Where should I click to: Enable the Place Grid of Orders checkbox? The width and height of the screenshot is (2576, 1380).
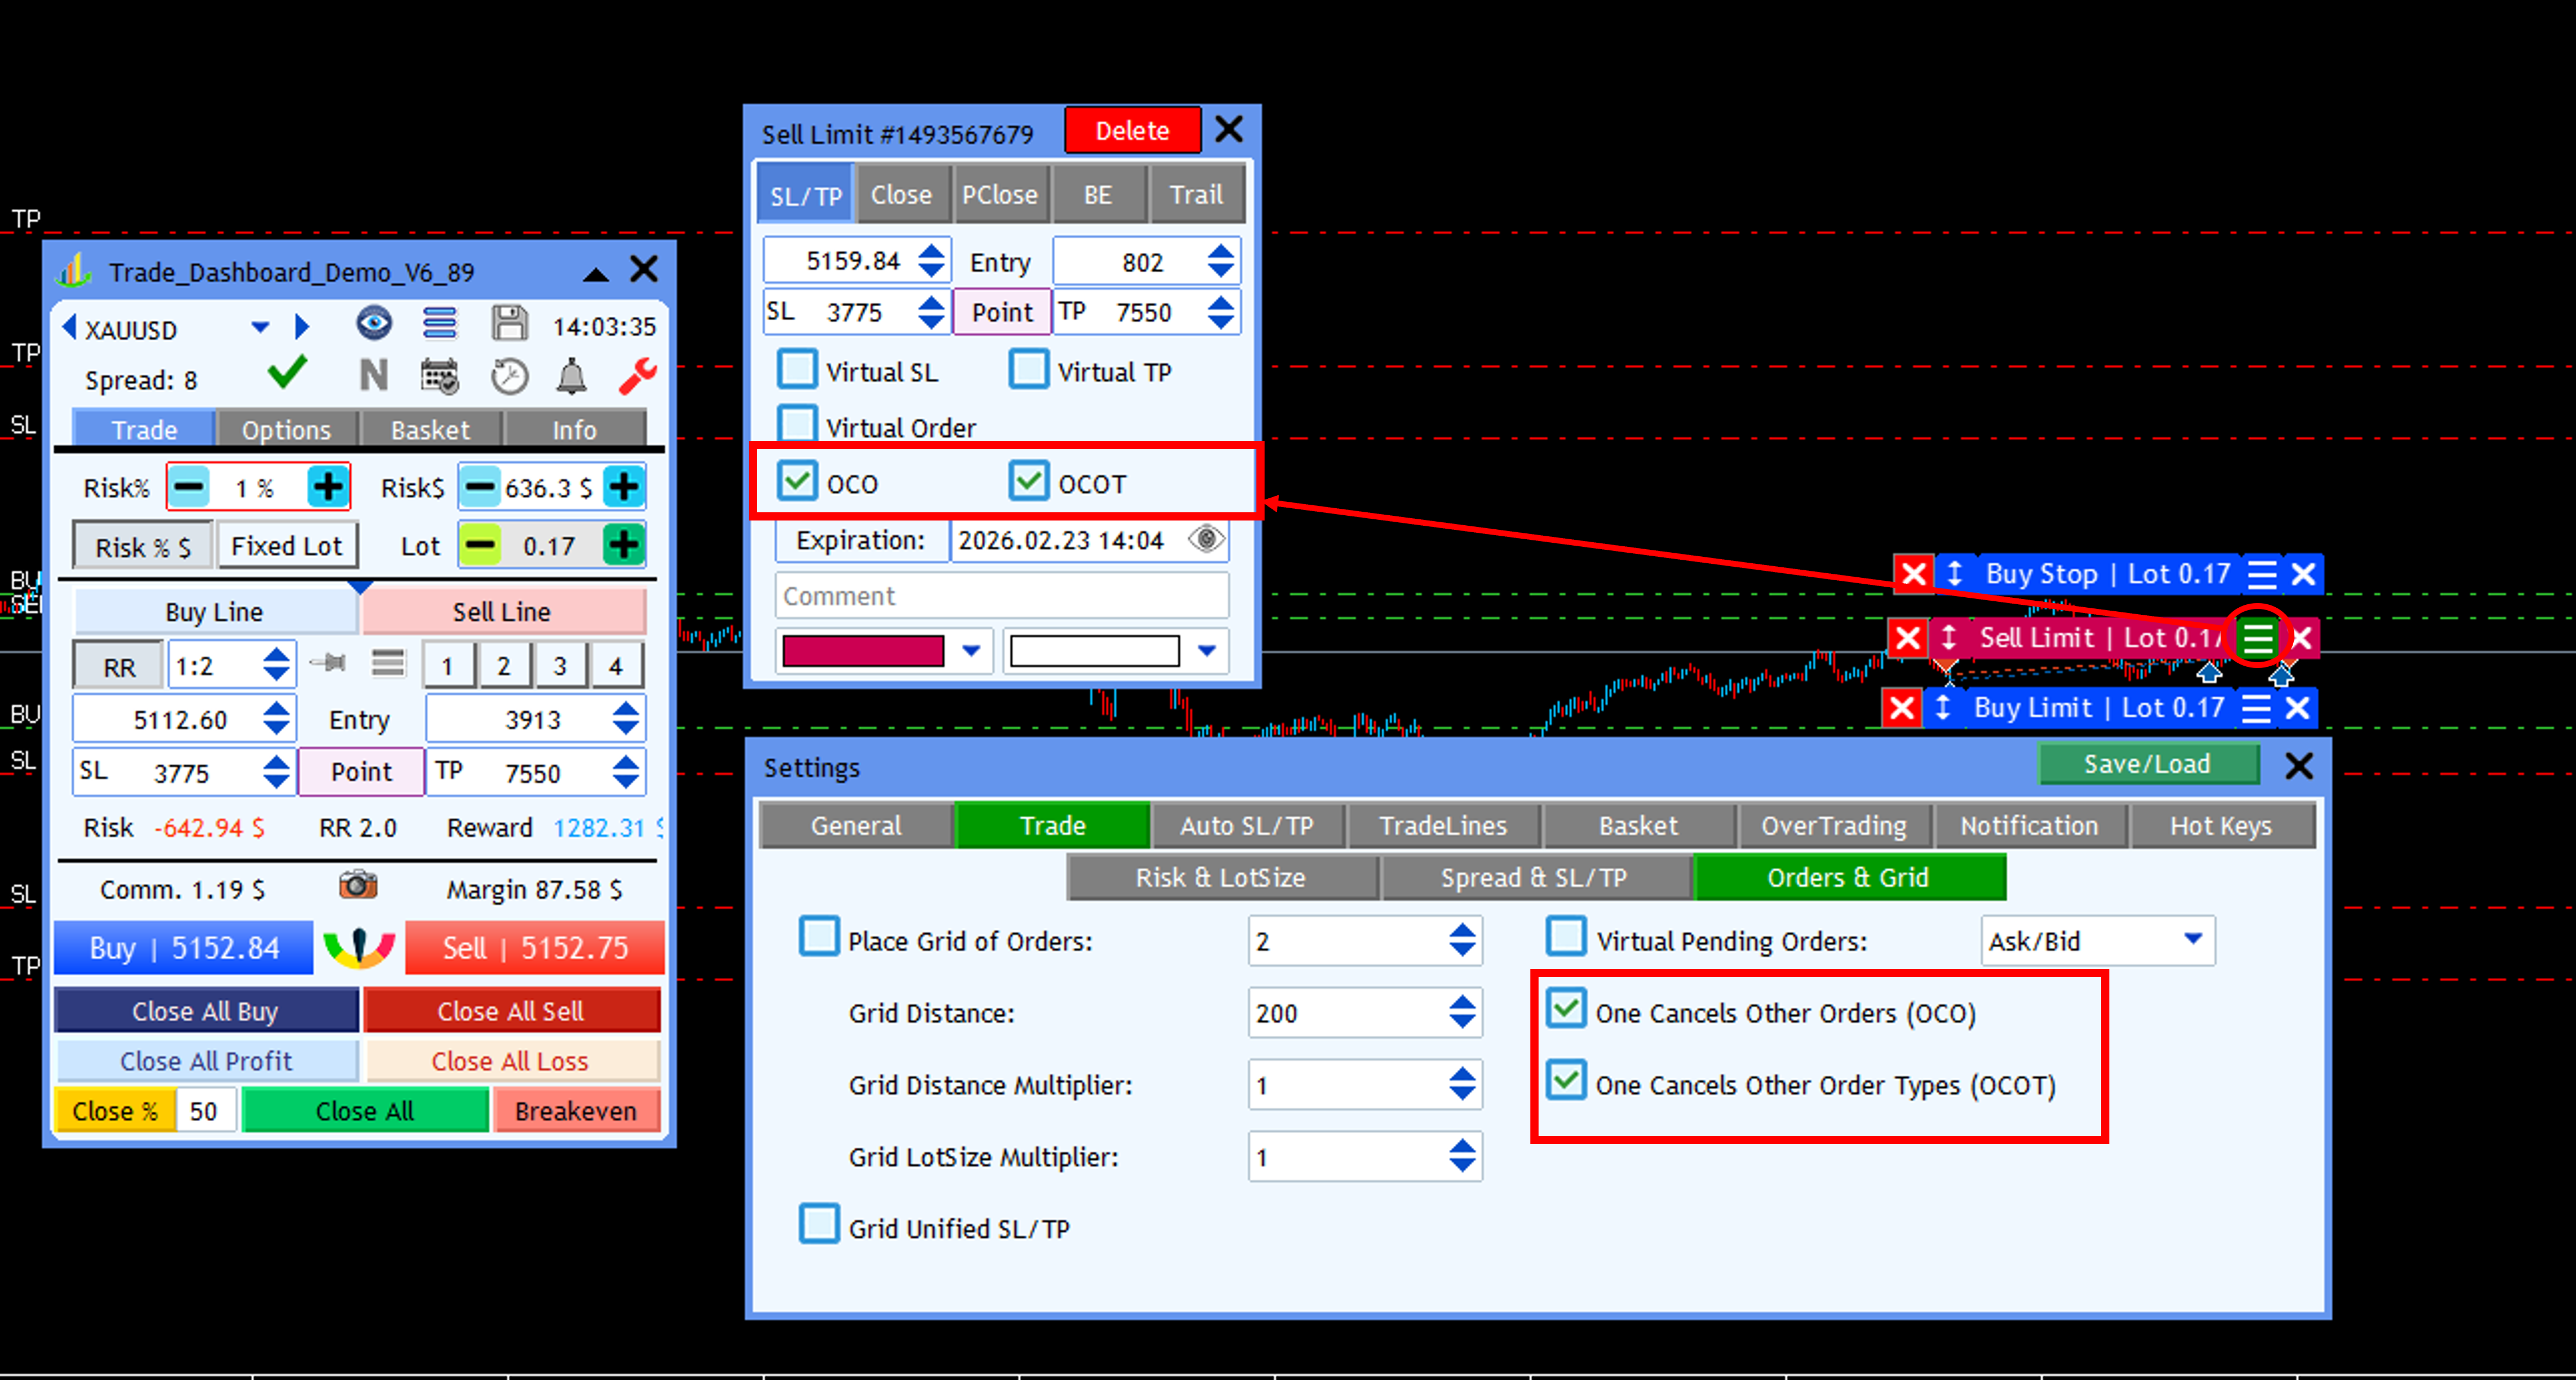pyautogui.click(x=819, y=937)
